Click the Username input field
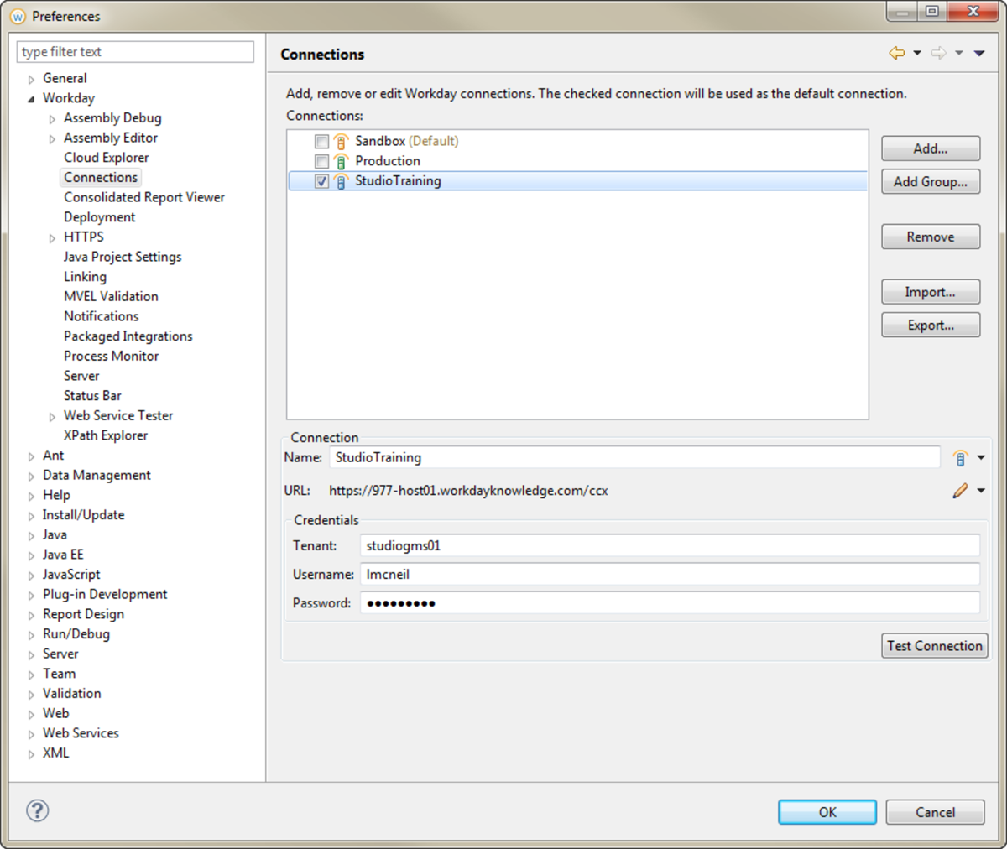 coord(670,574)
